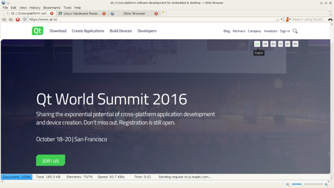The image size is (334, 188).
Task: Open the Bookmarks menu
Action: pyautogui.click(x=52, y=8)
